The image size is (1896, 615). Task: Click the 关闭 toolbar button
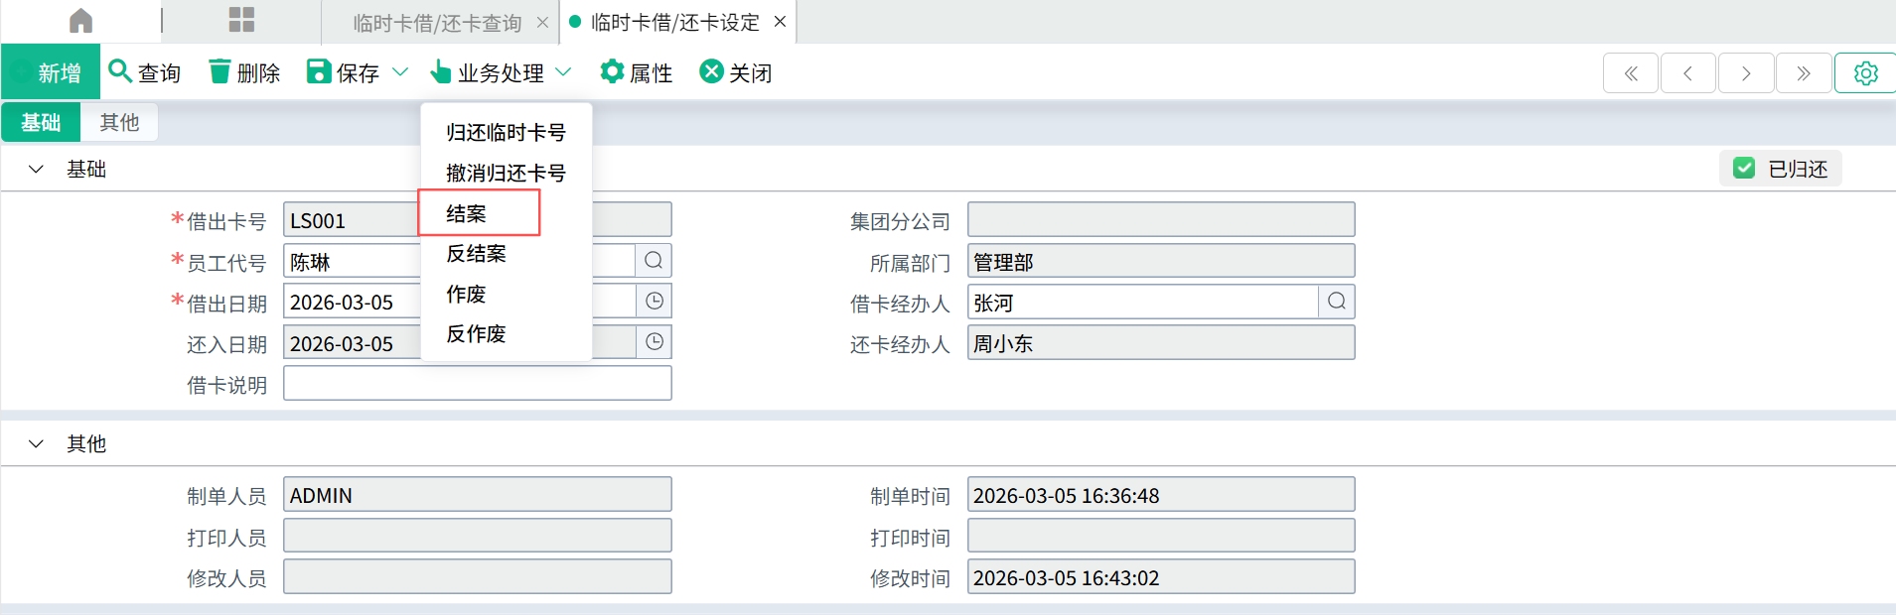point(736,72)
